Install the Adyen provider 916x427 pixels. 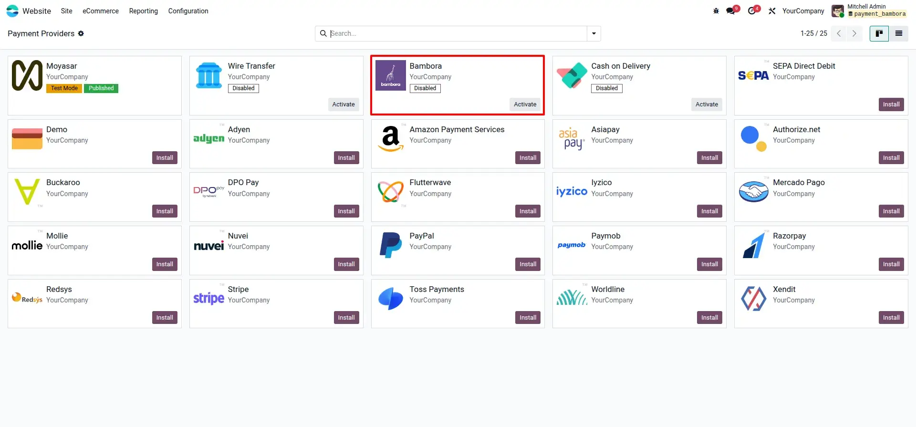[346, 158]
